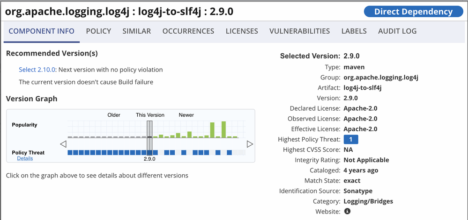Show older versions with left graph arrow

pyautogui.click(x=63, y=144)
